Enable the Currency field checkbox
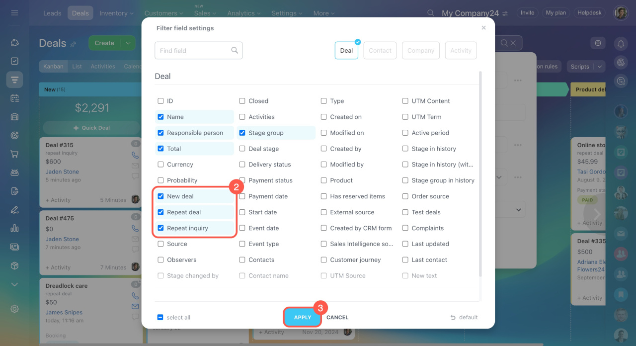The height and width of the screenshot is (346, 636). pyautogui.click(x=160, y=165)
